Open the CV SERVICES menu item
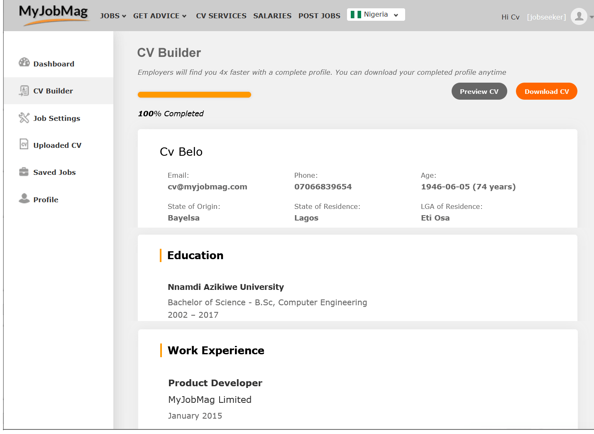 pyautogui.click(x=221, y=16)
